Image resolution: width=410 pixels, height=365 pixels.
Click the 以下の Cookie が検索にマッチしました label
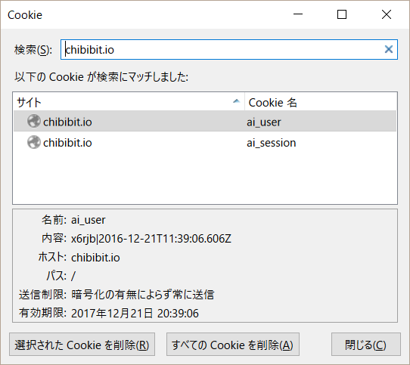[x=101, y=77]
